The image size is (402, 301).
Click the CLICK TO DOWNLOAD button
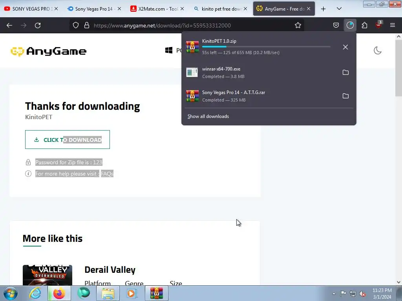point(68,140)
